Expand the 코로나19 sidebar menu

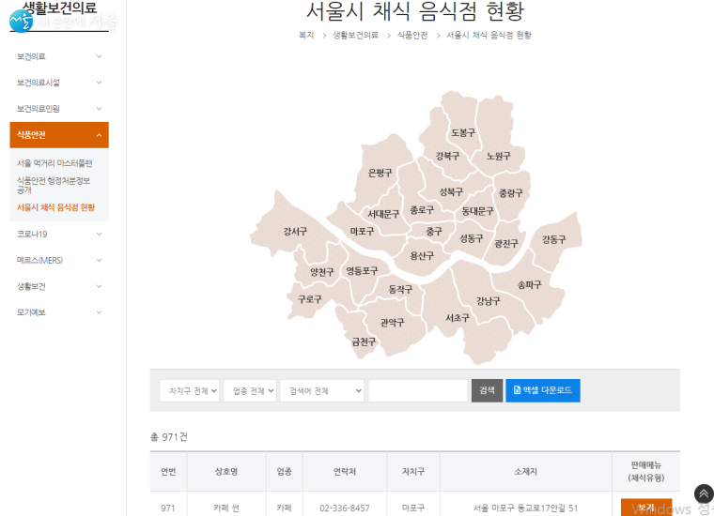[x=59, y=234]
